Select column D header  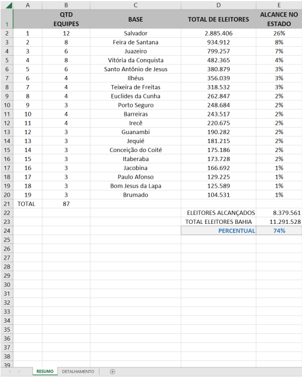219,5
